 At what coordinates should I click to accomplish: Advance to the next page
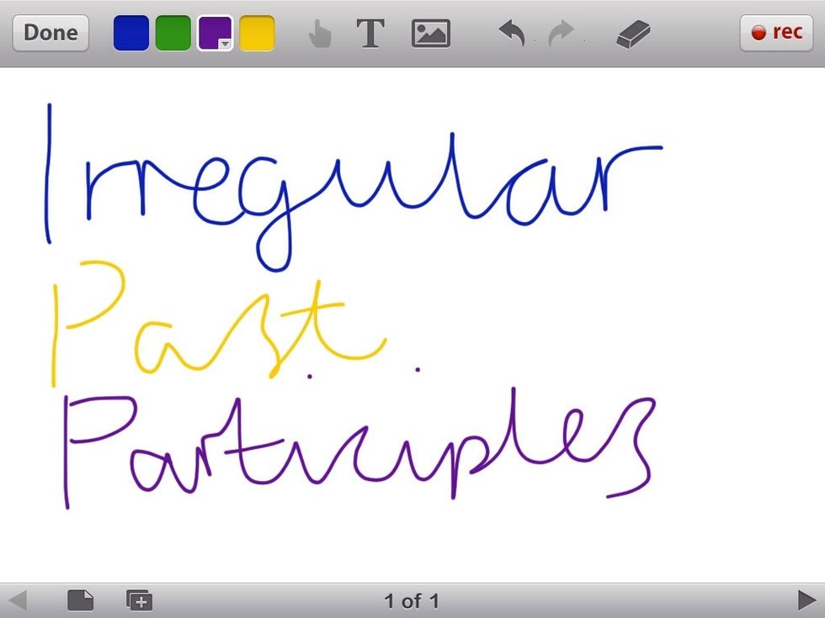click(x=806, y=600)
